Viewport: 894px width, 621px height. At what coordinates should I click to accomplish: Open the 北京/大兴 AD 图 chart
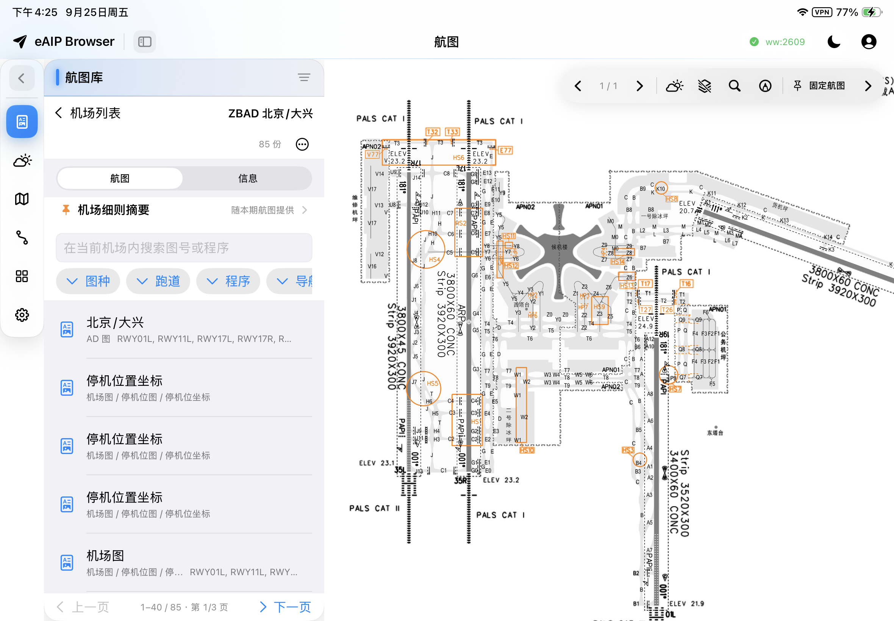pos(184,330)
